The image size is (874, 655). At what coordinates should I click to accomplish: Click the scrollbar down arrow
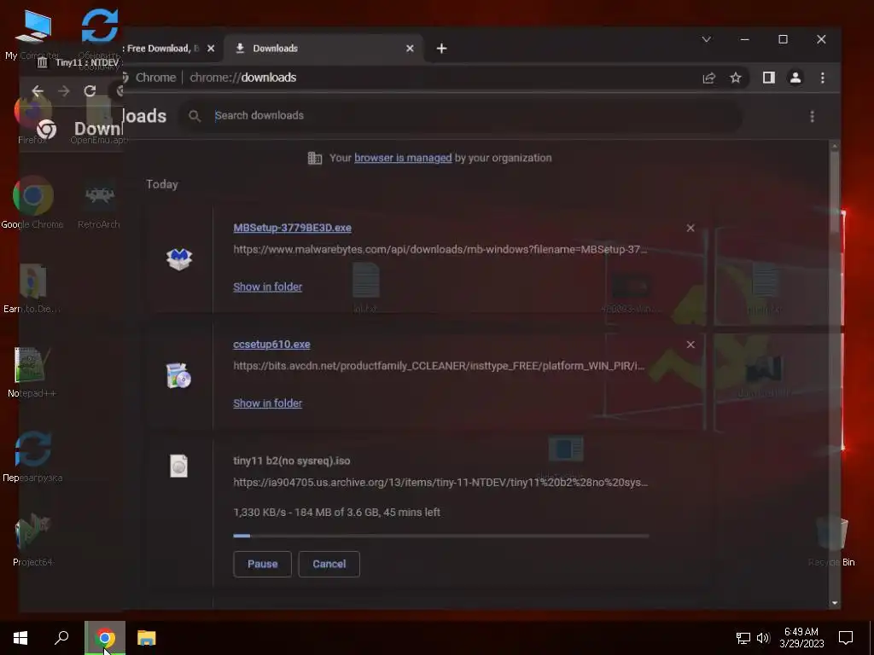point(835,603)
